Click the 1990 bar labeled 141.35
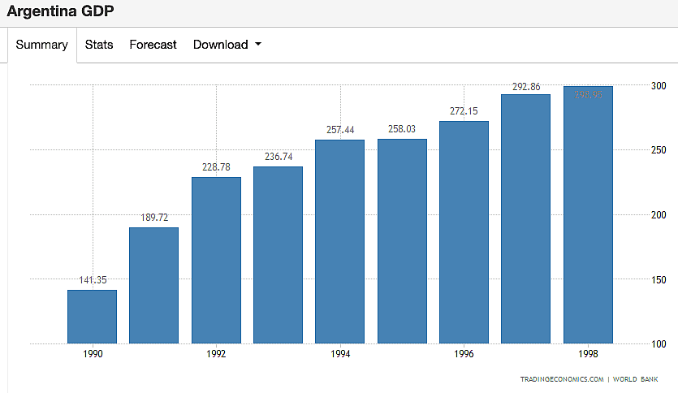Screen dimensions: 678x393 (x=92, y=317)
